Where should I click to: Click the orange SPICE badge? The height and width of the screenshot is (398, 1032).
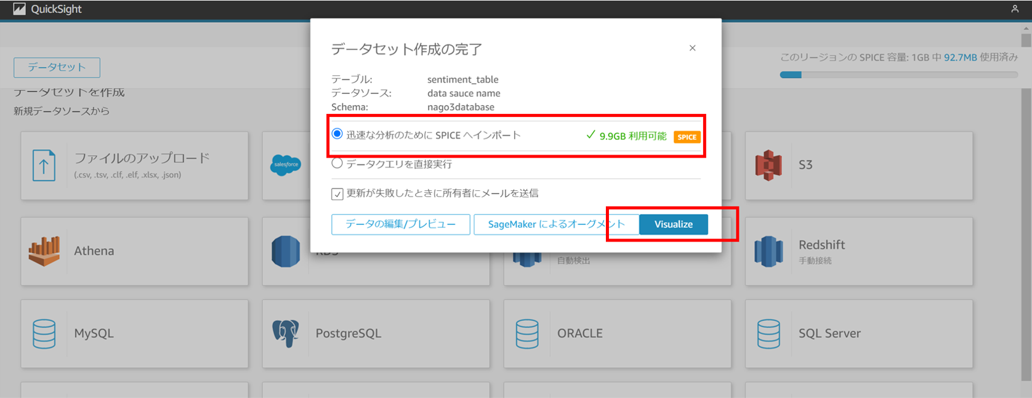pos(687,137)
